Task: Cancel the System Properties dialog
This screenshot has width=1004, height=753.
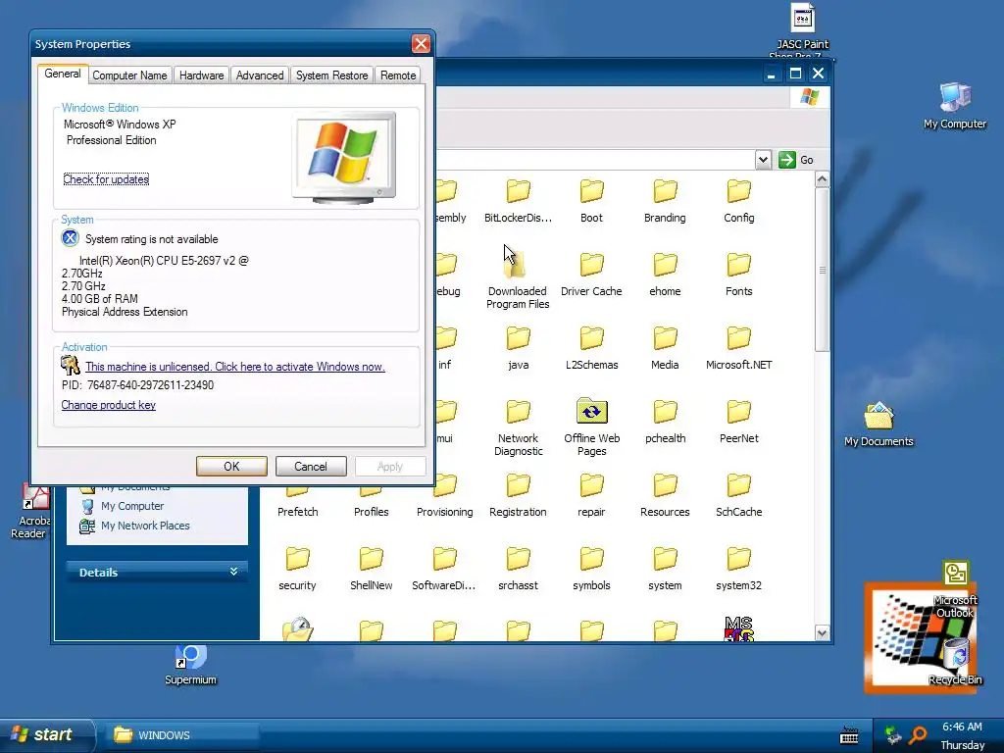Action: [311, 466]
